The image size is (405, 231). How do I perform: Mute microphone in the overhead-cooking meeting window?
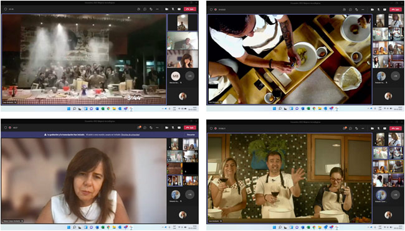378,9
